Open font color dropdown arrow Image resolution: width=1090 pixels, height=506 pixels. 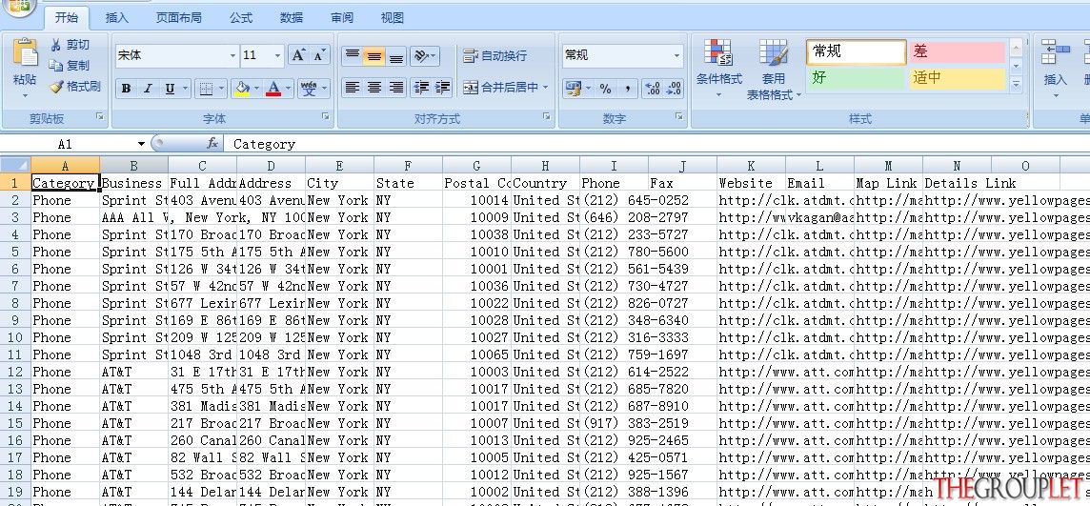point(289,89)
